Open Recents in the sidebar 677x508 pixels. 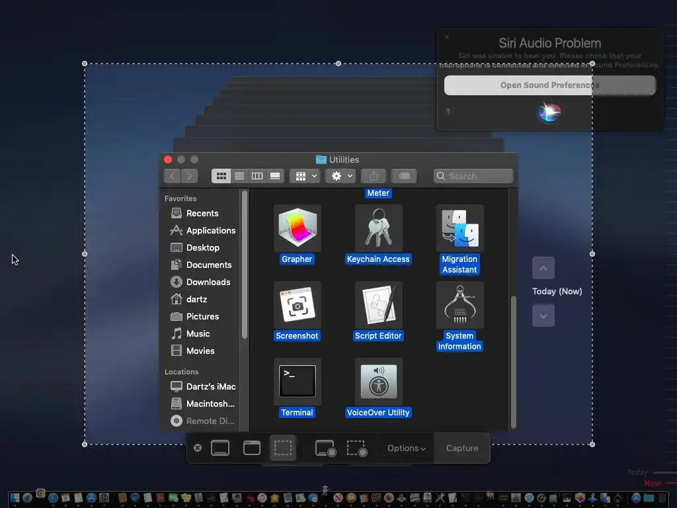point(202,214)
